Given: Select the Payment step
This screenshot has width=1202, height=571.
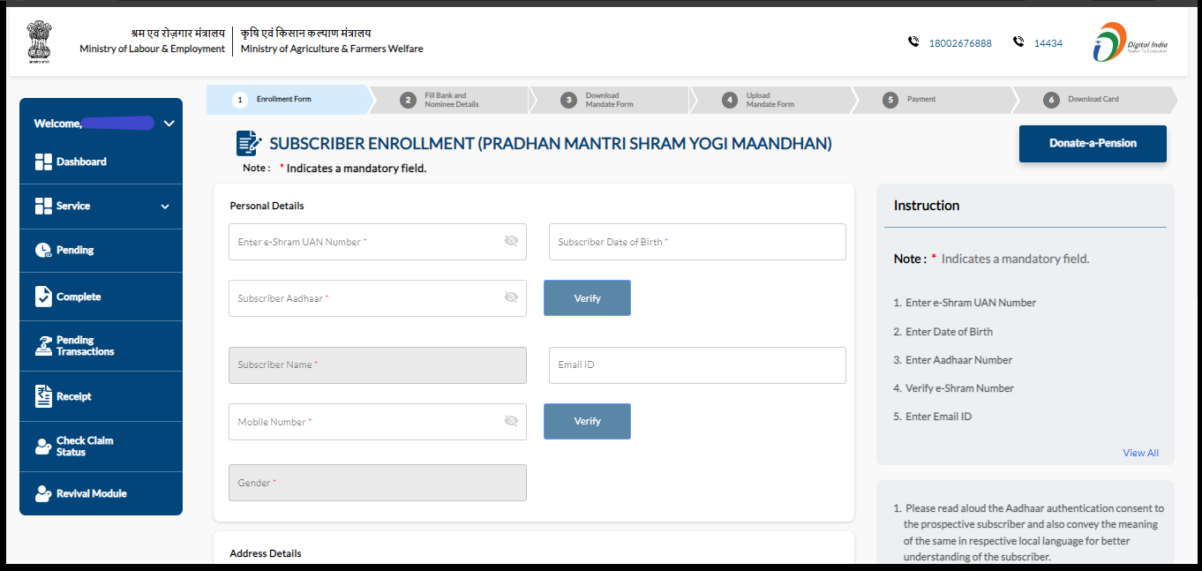Looking at the screenshot, I should point(933,100).
